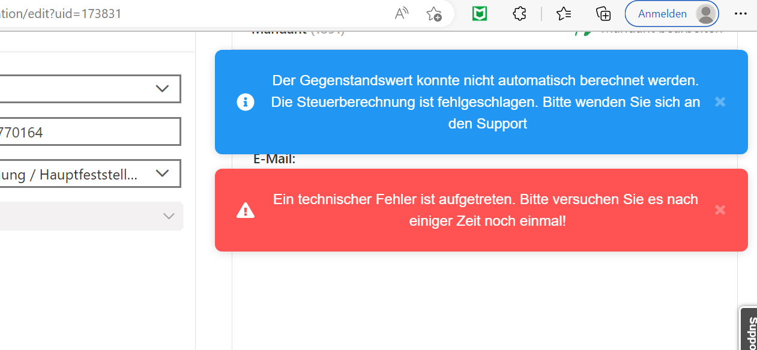Viewport: 757px width, 350px height.
Task: Dismiss the blue Gegenstandswert notification
Action: click(720, 102)
